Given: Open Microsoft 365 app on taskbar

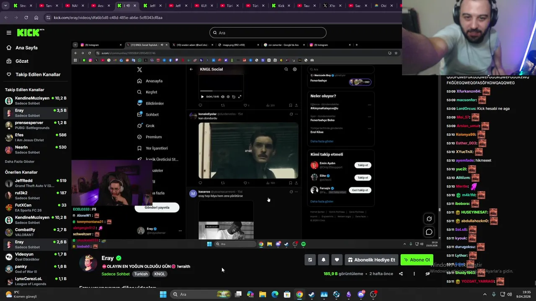Looking at the screenshot, I should click(x=250, y=294).
